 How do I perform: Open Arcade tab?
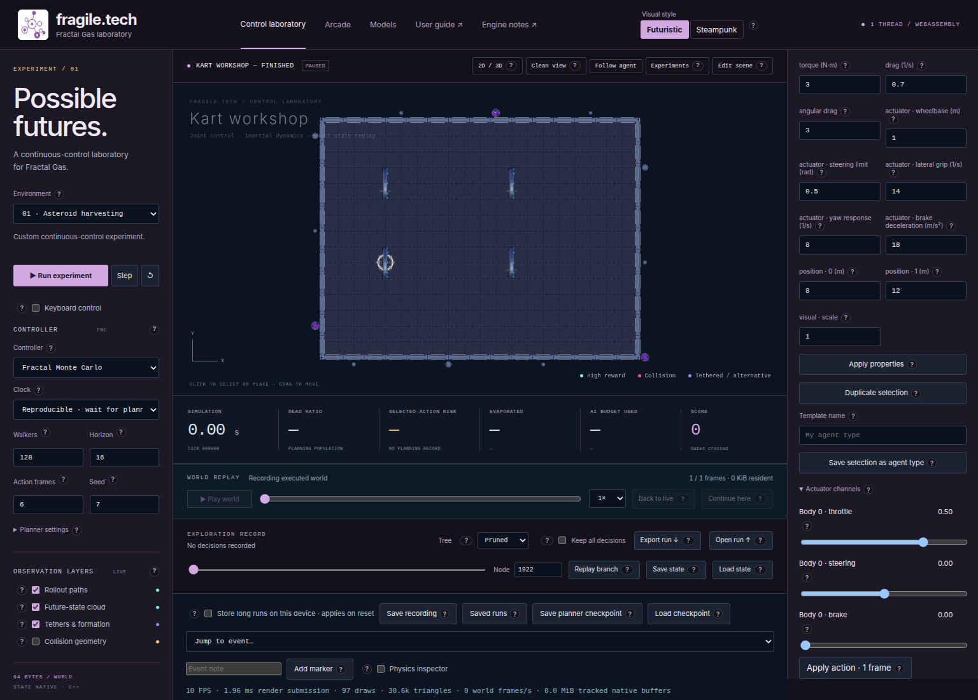pyautogui.click(x=337, y=25)
